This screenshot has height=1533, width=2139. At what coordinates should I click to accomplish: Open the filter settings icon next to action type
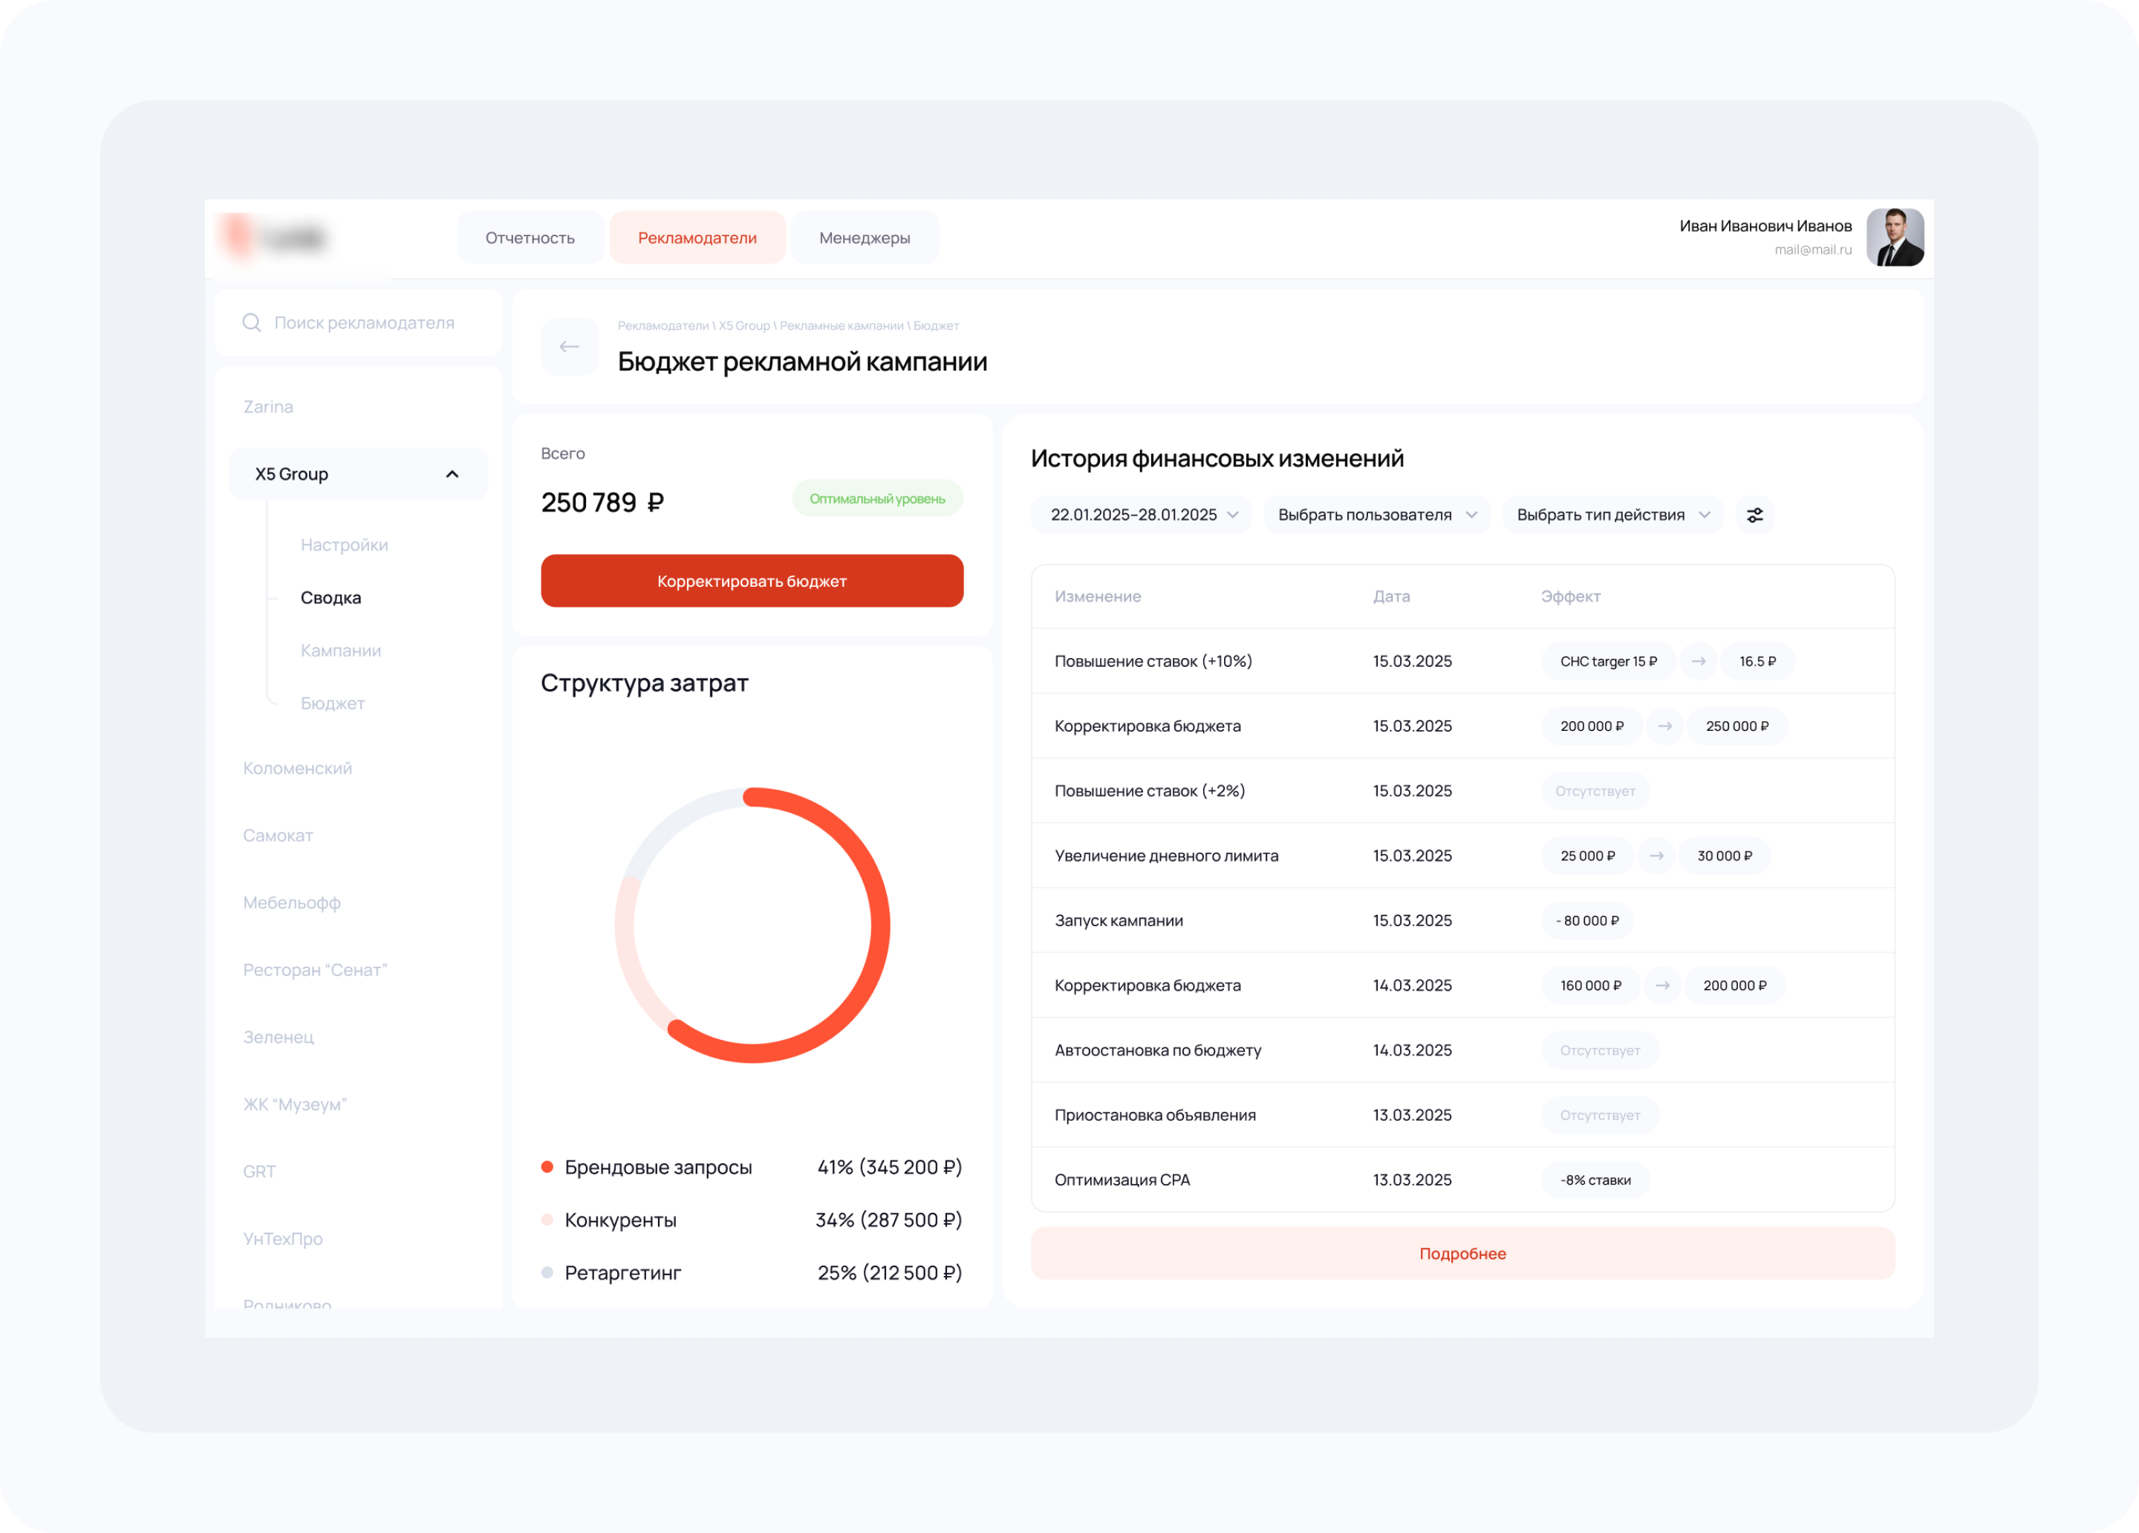pos(1754,514)
